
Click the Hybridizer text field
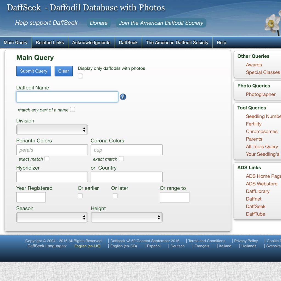[52, 177]
